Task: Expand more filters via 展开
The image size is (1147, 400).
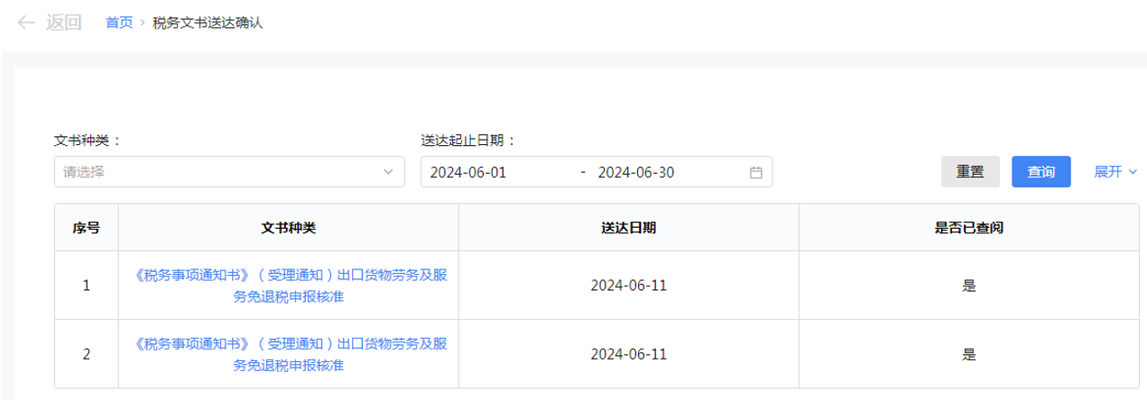Action: tap(1115, 172)
